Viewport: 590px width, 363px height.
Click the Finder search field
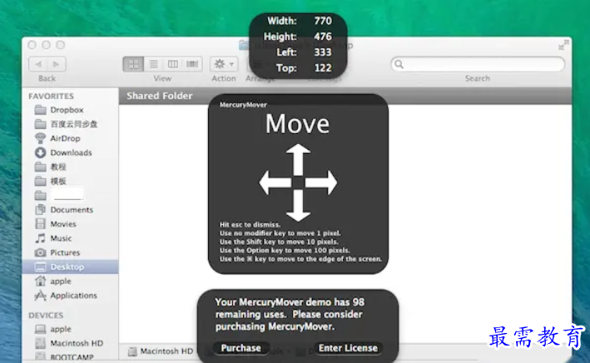478,64
